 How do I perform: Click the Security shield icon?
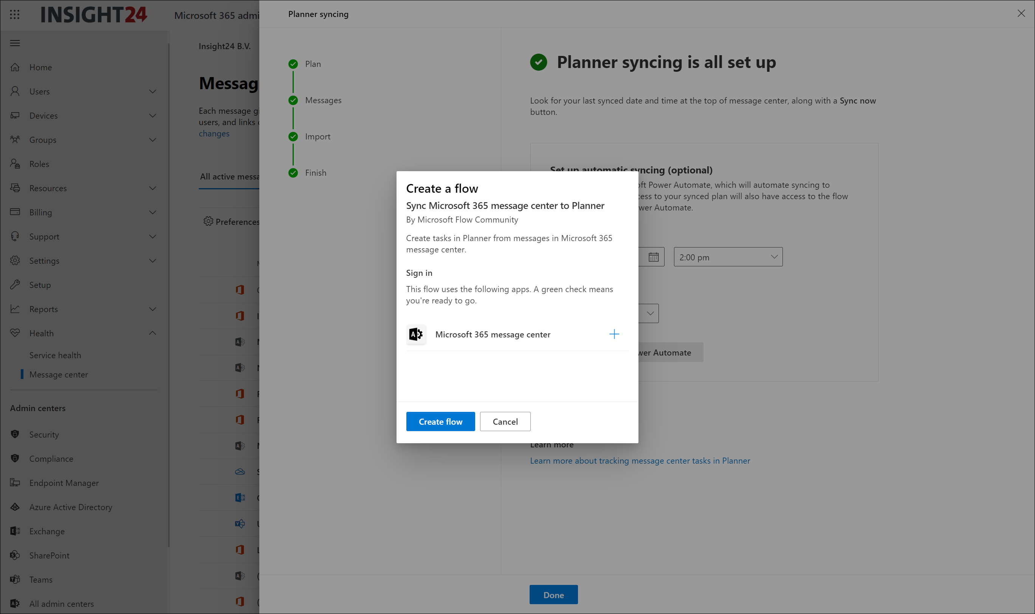[15, 434]
